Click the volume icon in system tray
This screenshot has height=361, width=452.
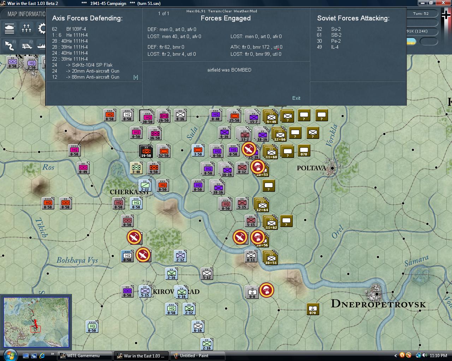click(x=425, y=355)
